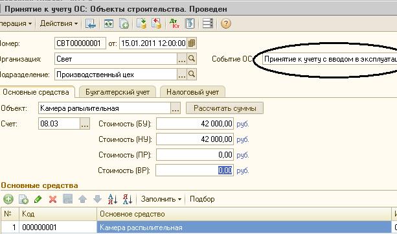397x234 pixels.
Task: Click the Основное средство column header
Action: click(x=244, y=214)
